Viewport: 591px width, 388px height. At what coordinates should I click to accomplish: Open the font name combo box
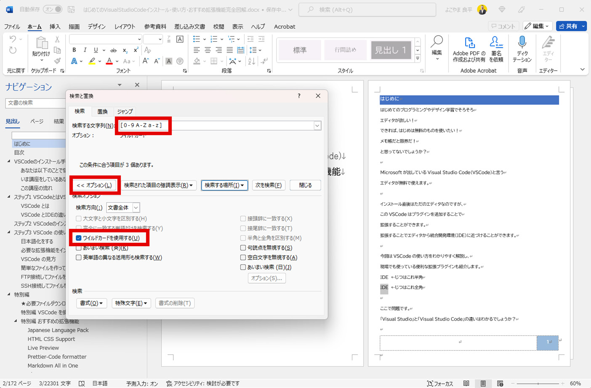105,39
